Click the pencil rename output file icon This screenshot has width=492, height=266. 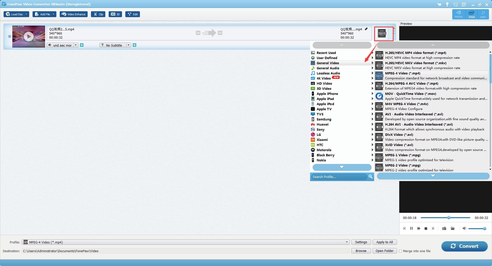[x=366, y=29]
